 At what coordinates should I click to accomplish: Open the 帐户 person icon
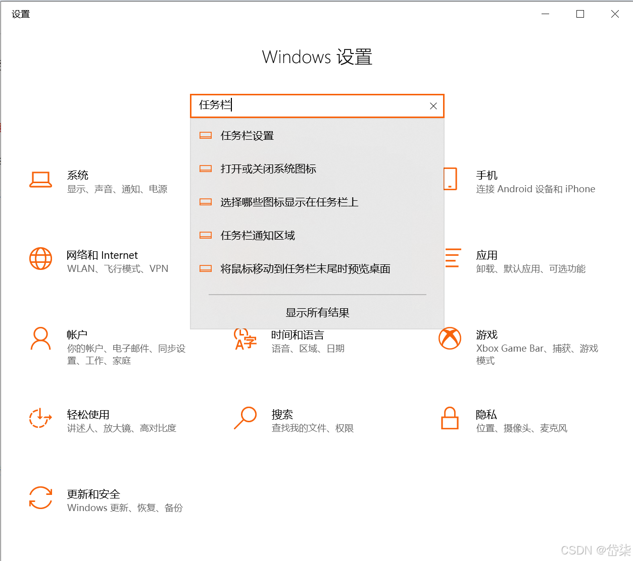point(40,339)
